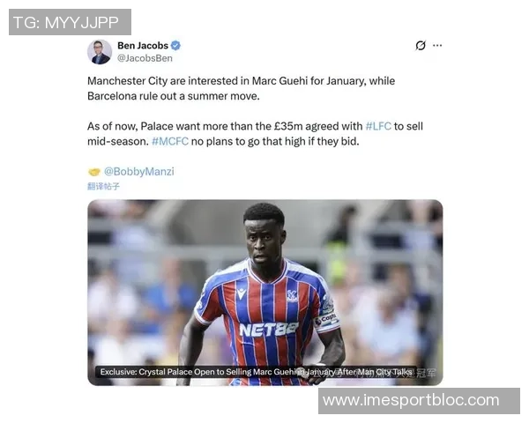529x423 pixels.
Task: Click the captain armband in photo
Action: tap(324, 319)
